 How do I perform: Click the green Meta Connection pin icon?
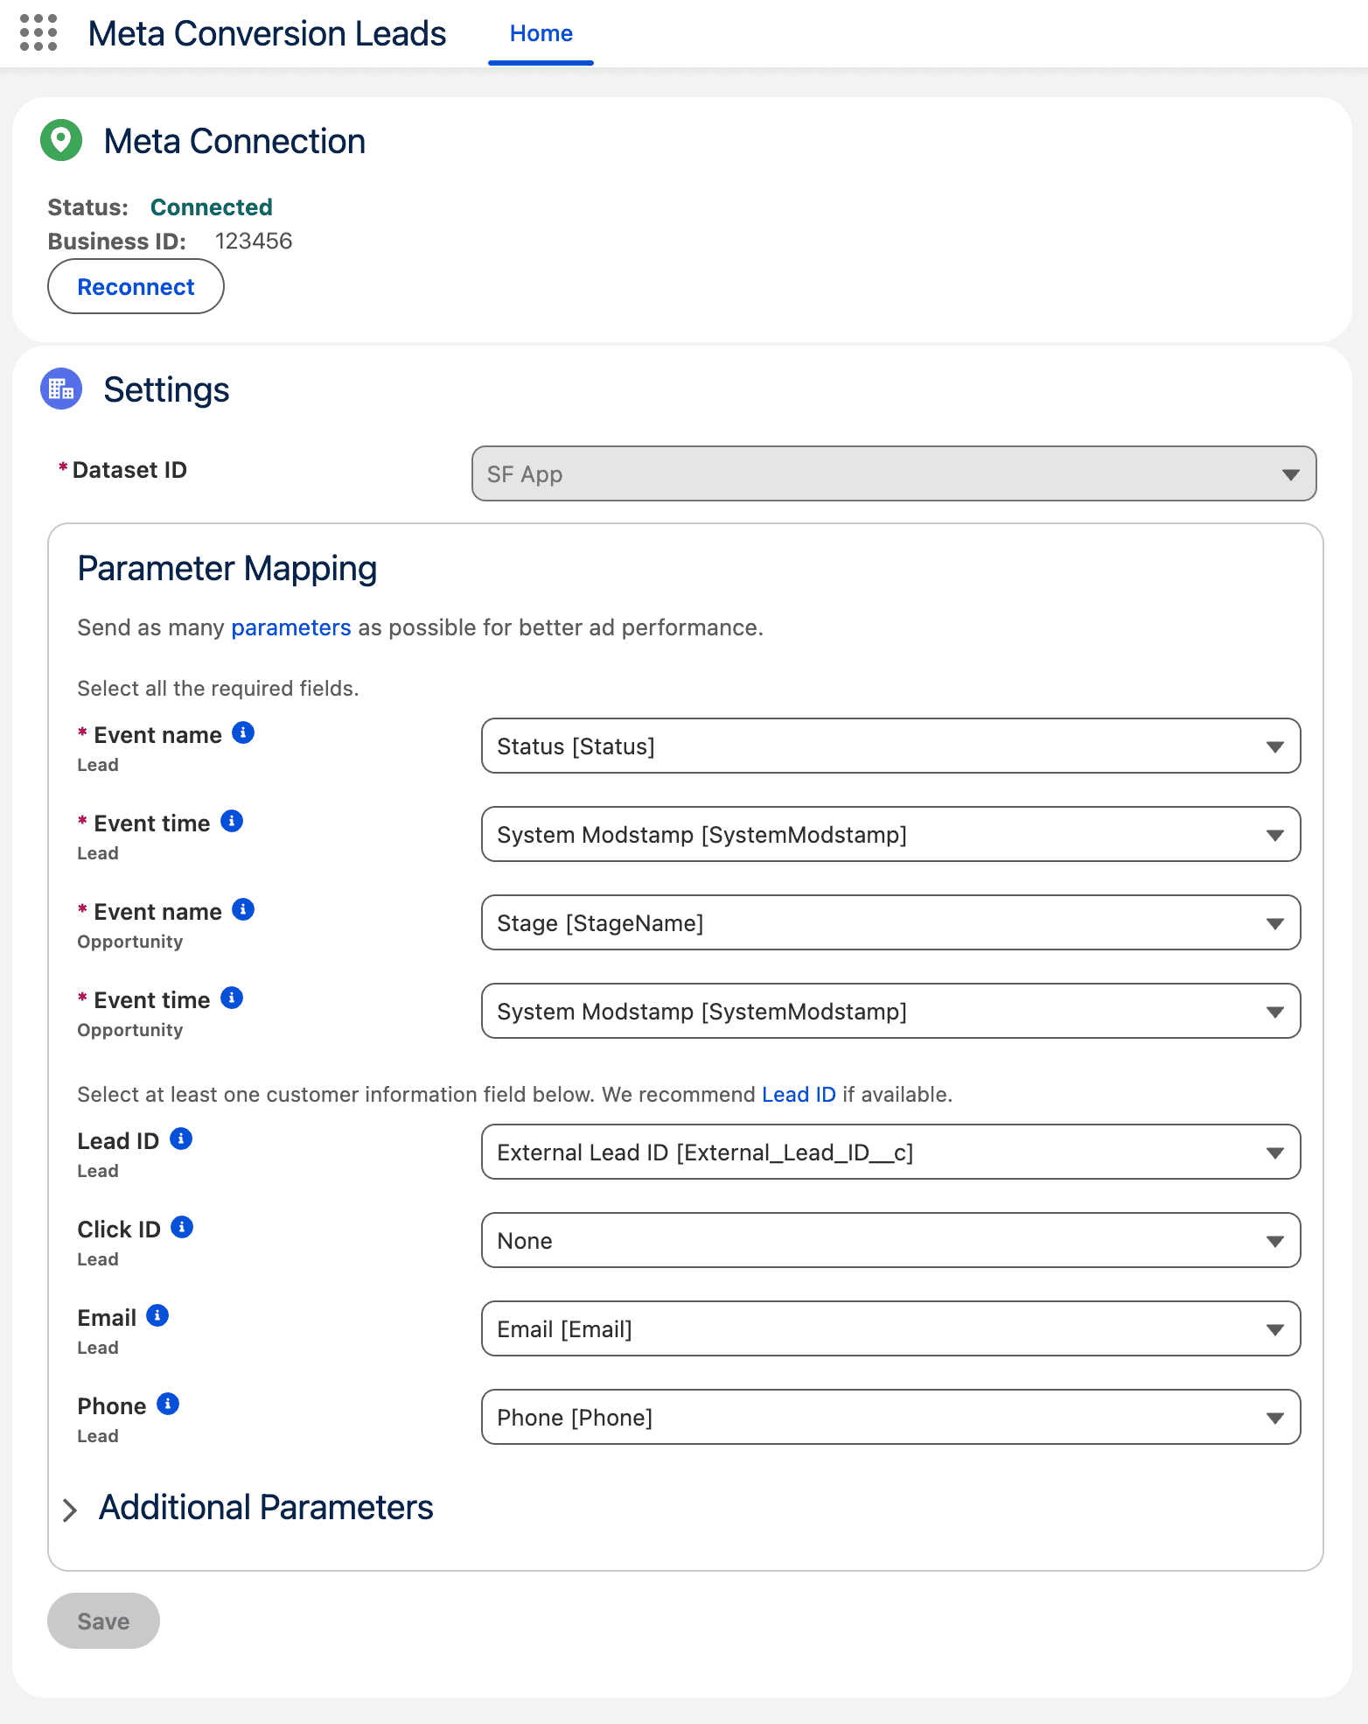pyautogui.click(x=61, y=140)
